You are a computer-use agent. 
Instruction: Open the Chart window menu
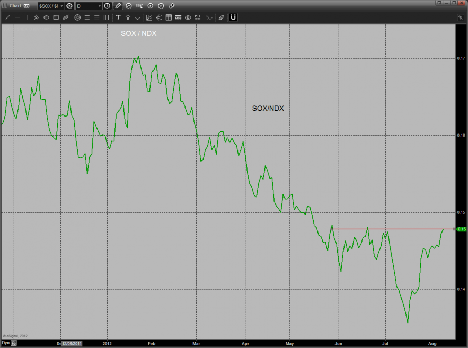point(14,6)
